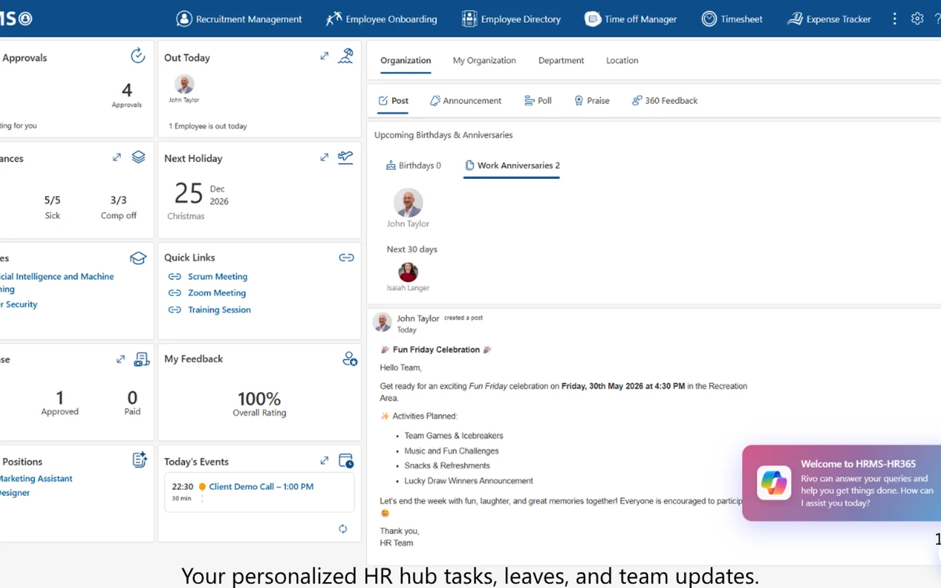941x588 pixels.
Task: Click the expense receipt icon
Action: pyautogui.click(x=142, y=359)
